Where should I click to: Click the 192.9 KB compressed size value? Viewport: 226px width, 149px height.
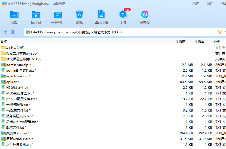(x=205, y=133)
